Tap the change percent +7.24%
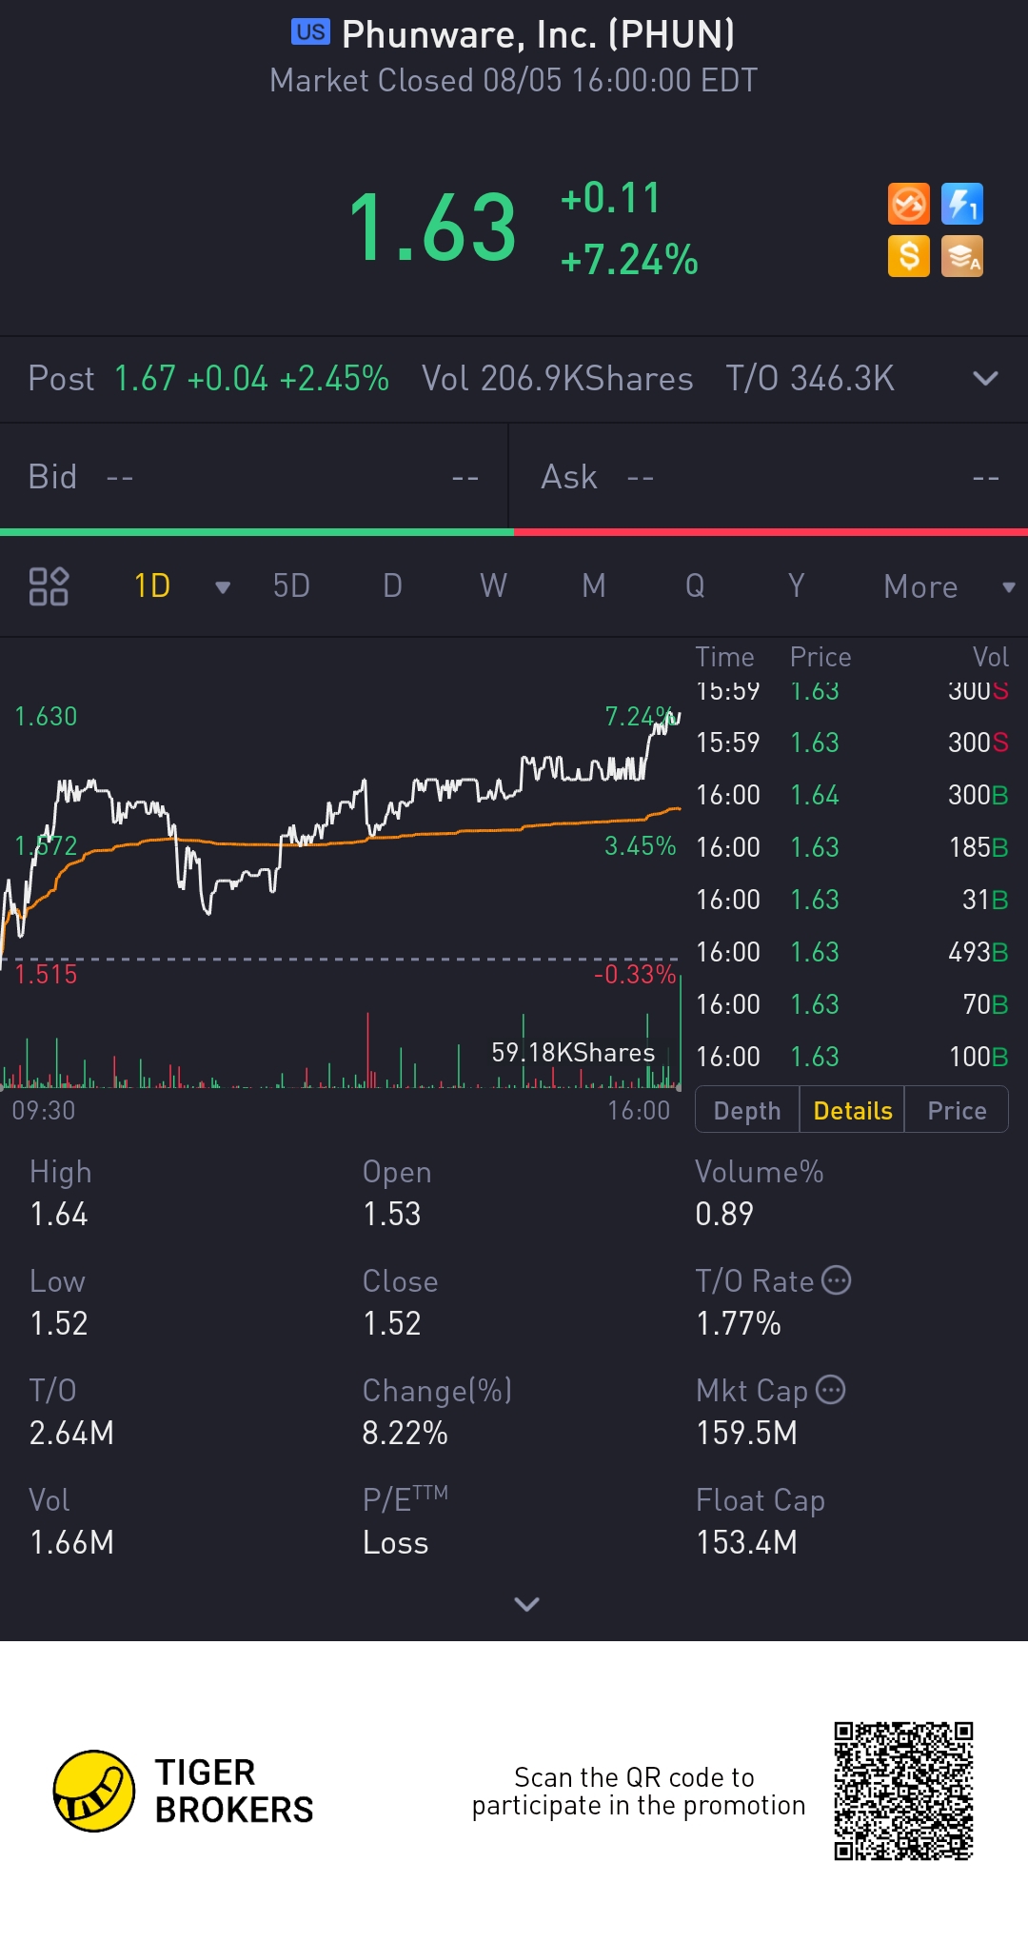 pos(629,259)
